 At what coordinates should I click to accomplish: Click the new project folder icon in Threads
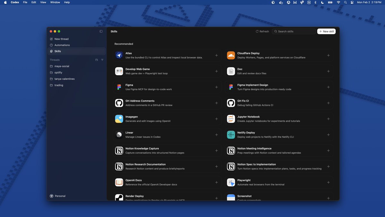[97, 60]
